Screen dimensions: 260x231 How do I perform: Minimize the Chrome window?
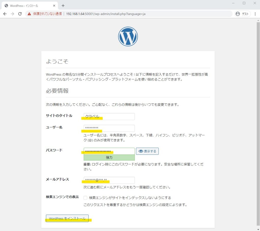233,3
